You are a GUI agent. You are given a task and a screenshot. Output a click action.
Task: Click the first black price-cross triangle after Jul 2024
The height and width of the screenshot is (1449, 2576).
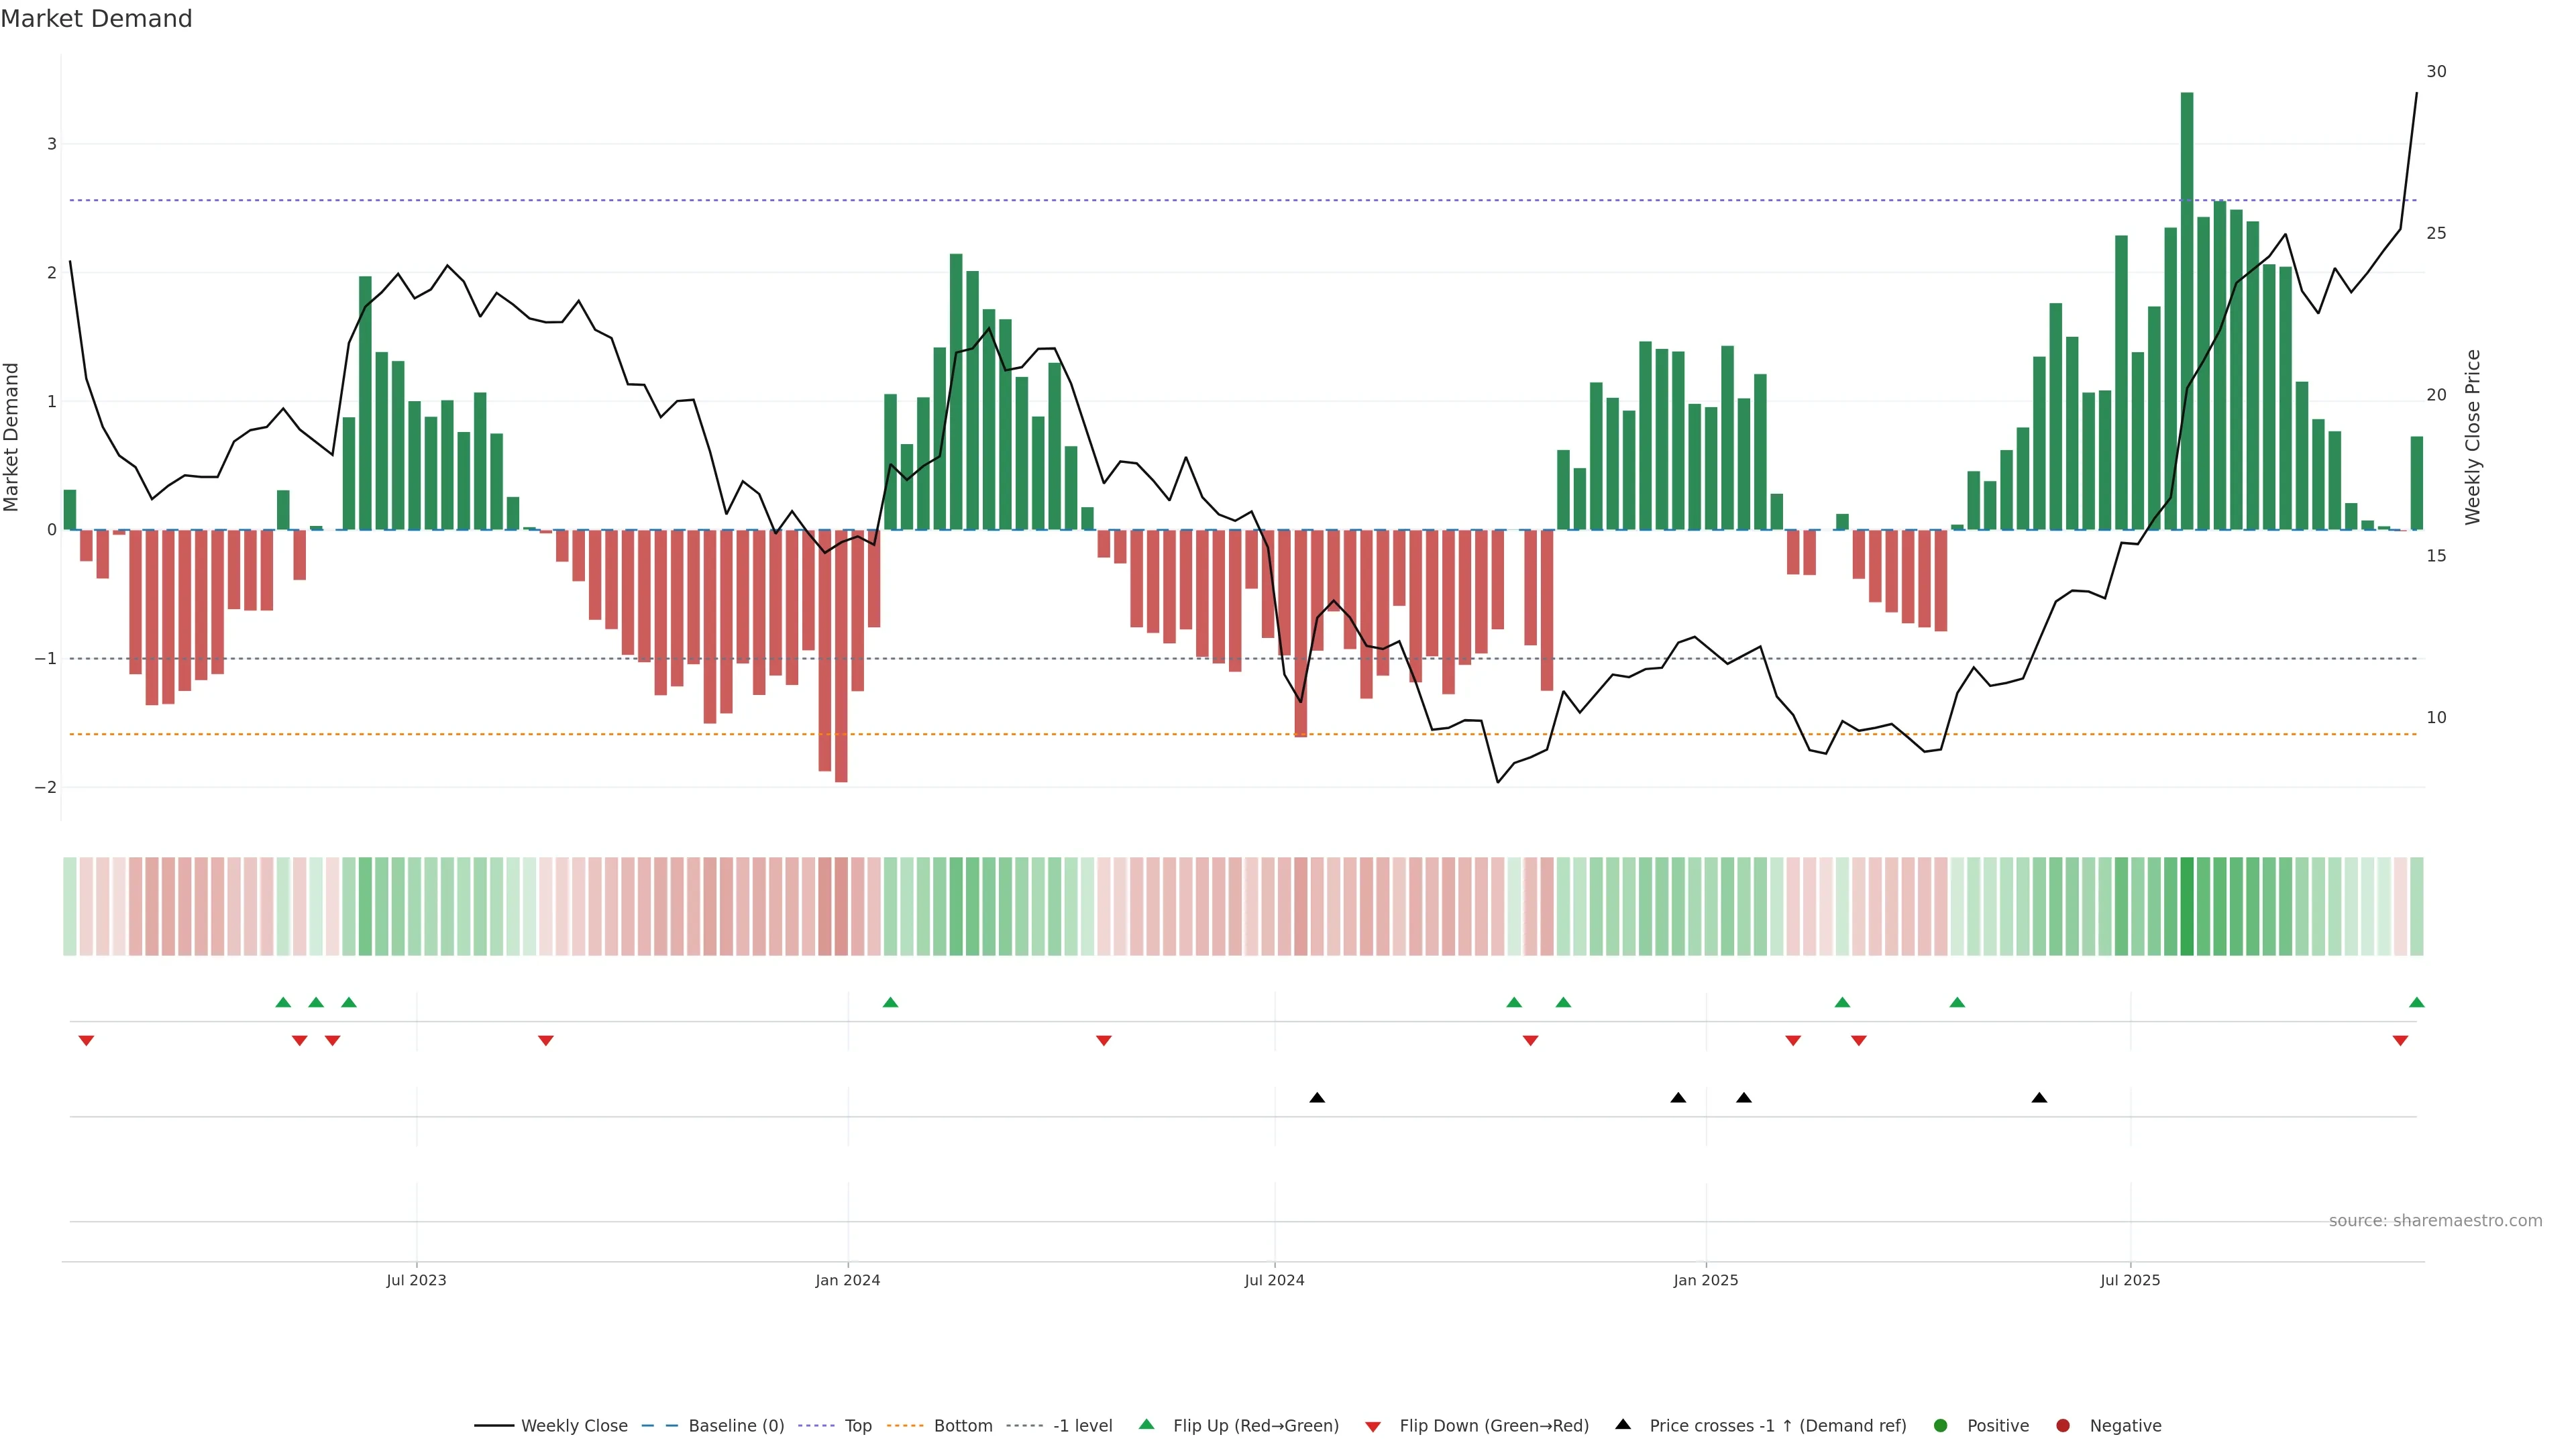1317,1098
